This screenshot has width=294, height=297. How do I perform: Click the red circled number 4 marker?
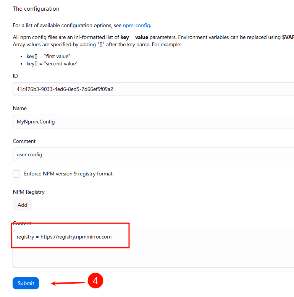tap(95, 281)
